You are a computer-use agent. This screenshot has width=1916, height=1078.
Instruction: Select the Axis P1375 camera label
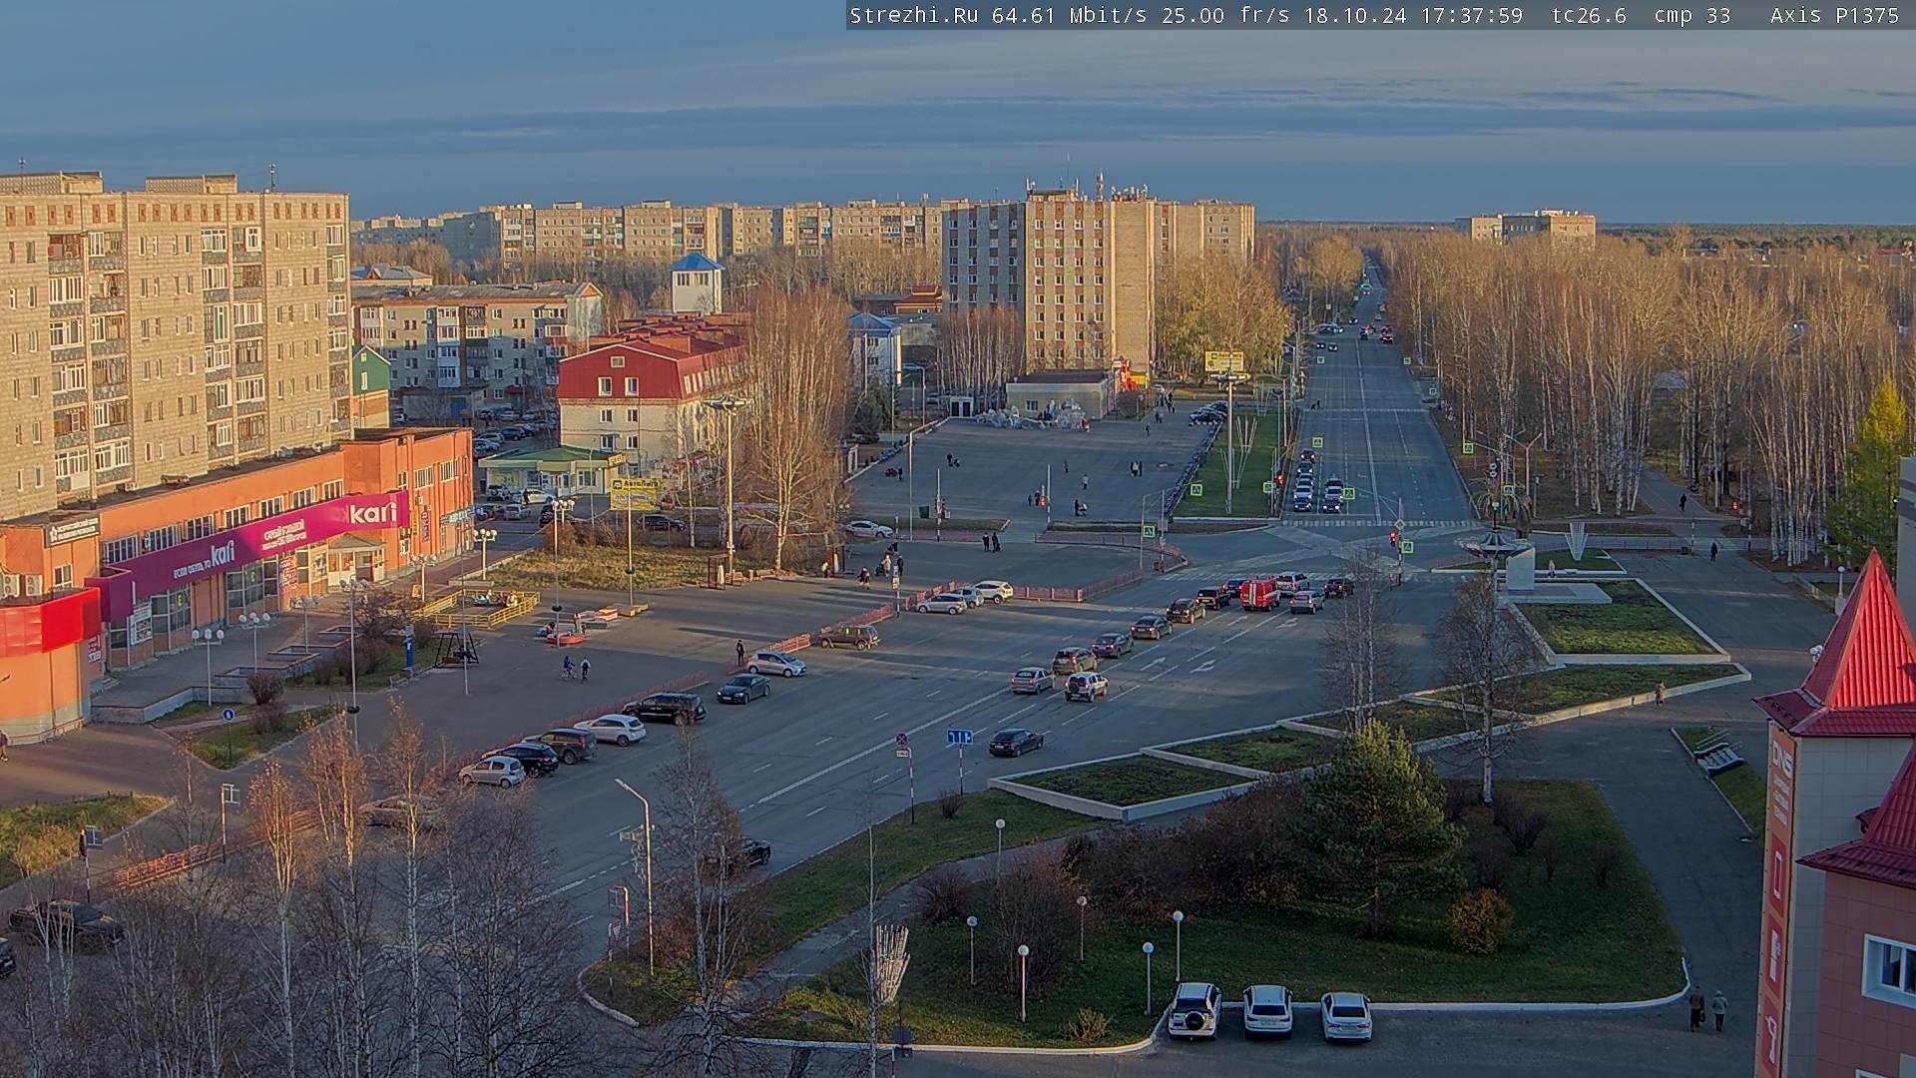[x=1834, y=15]
